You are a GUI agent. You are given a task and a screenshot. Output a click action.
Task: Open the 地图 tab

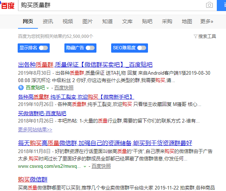[x=187, y=21]
